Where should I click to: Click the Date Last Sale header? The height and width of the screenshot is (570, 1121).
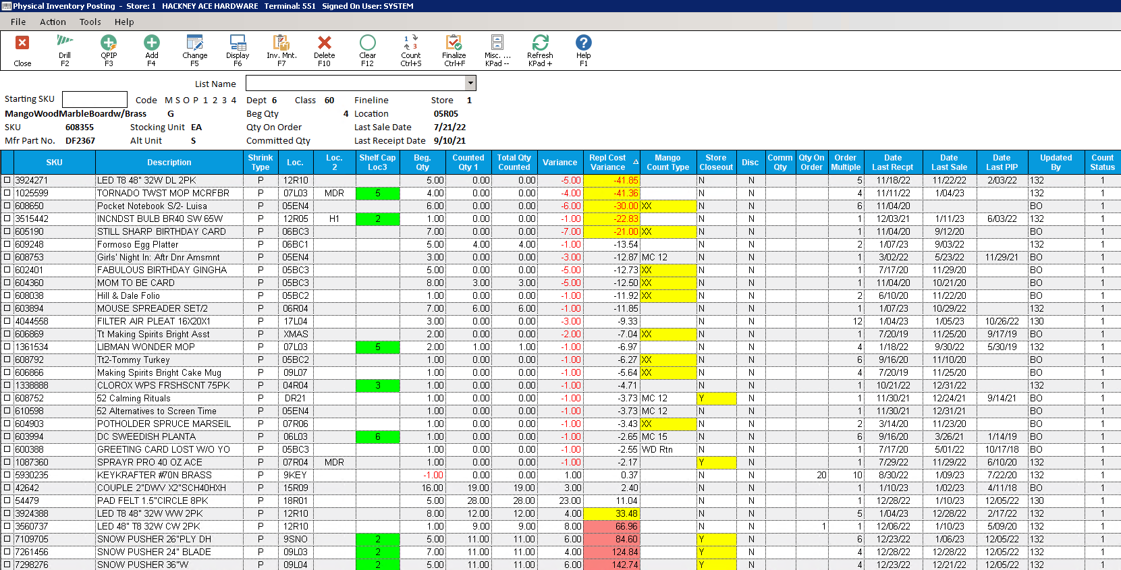point(950,162)
